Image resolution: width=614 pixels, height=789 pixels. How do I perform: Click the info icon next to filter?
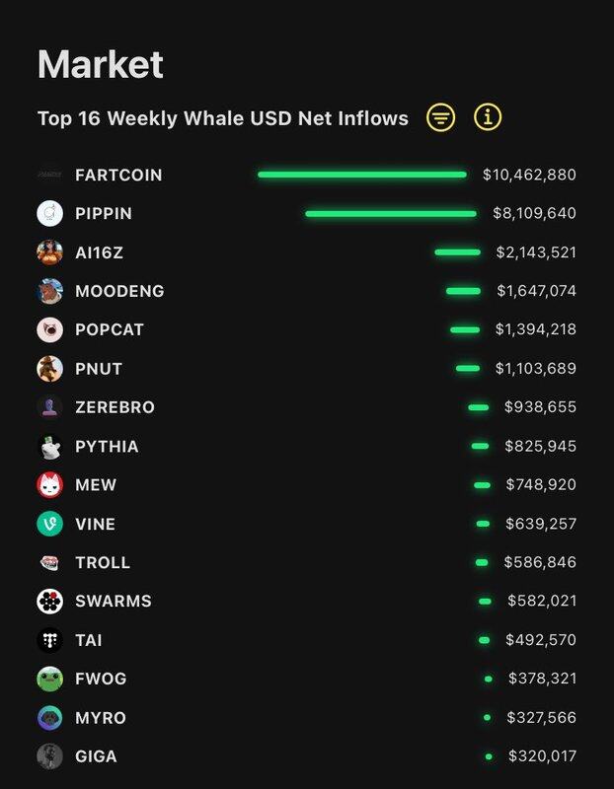click(488, 117)
